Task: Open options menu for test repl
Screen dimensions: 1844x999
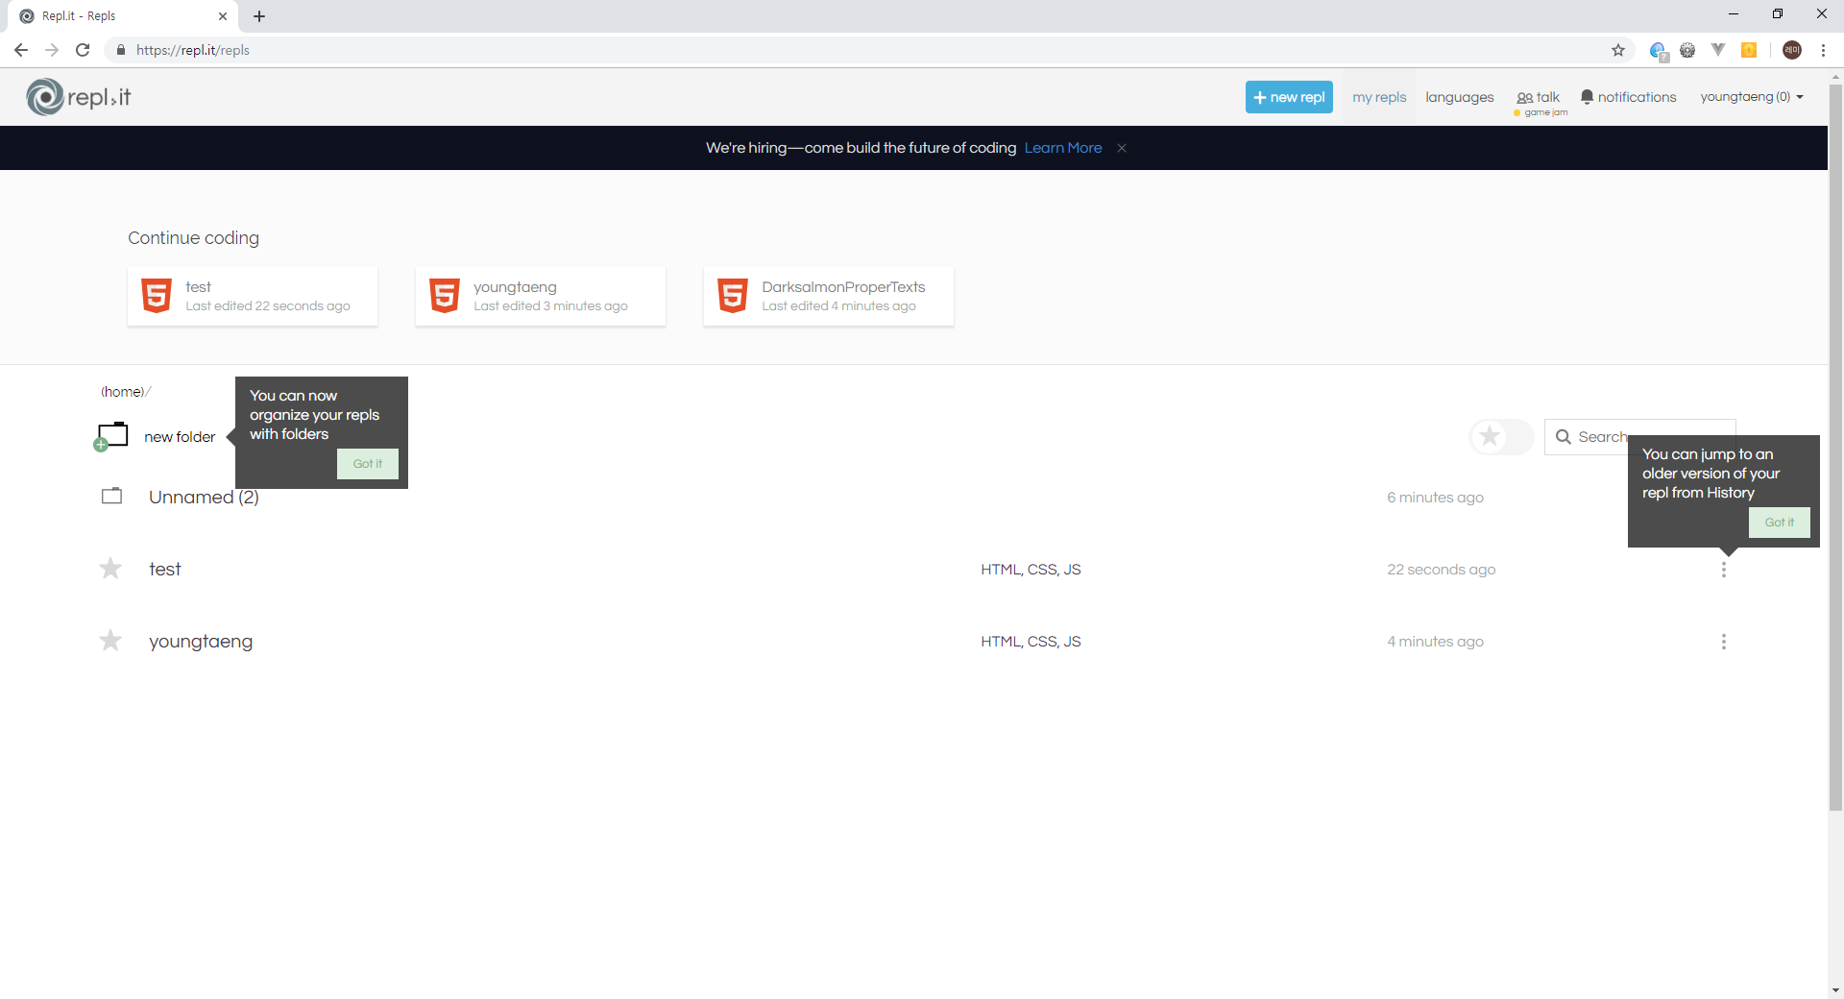Action: (x=1724, y=570)
